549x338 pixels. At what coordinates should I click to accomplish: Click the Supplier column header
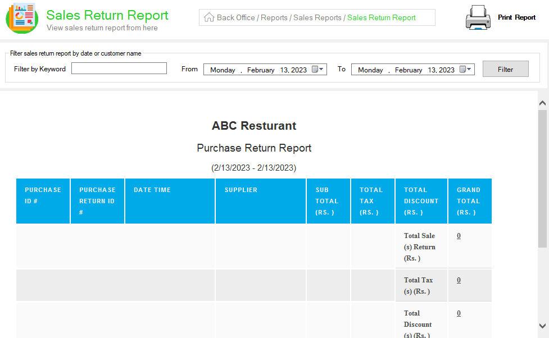261,201
